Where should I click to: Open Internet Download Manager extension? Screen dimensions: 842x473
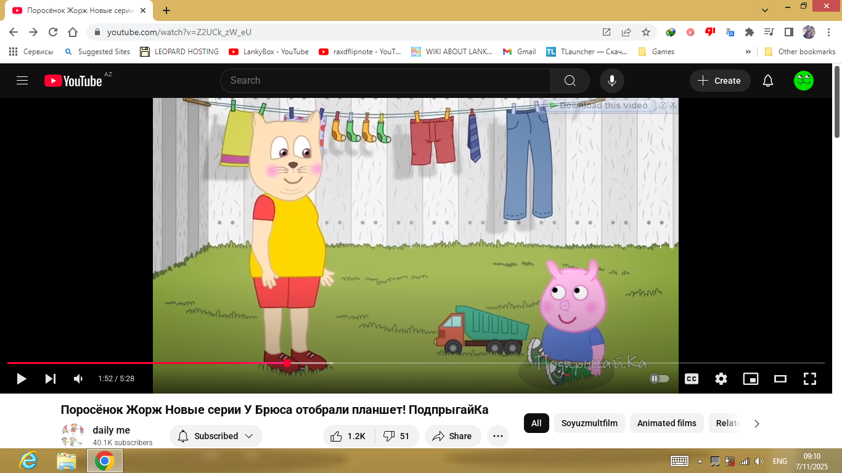tap(671, 32)
